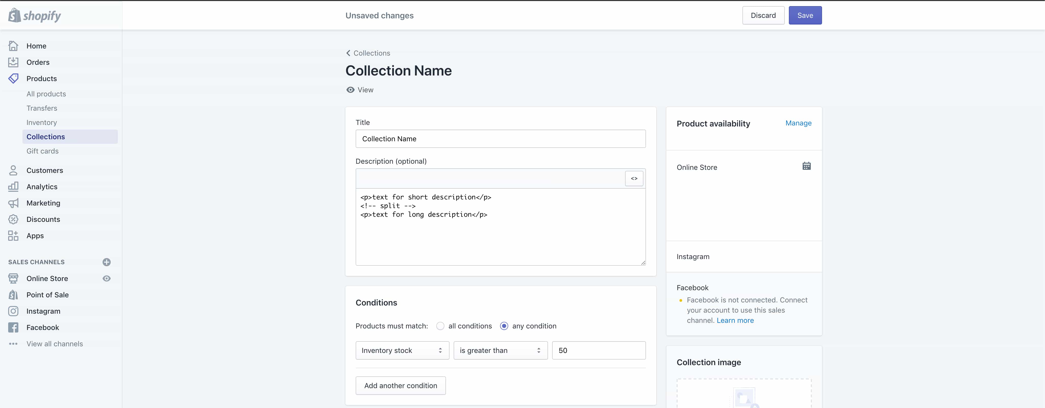Open All products submenu item
Image resolution: width=1045 pixels, height=408 pixels.
[x=46, y=94]
